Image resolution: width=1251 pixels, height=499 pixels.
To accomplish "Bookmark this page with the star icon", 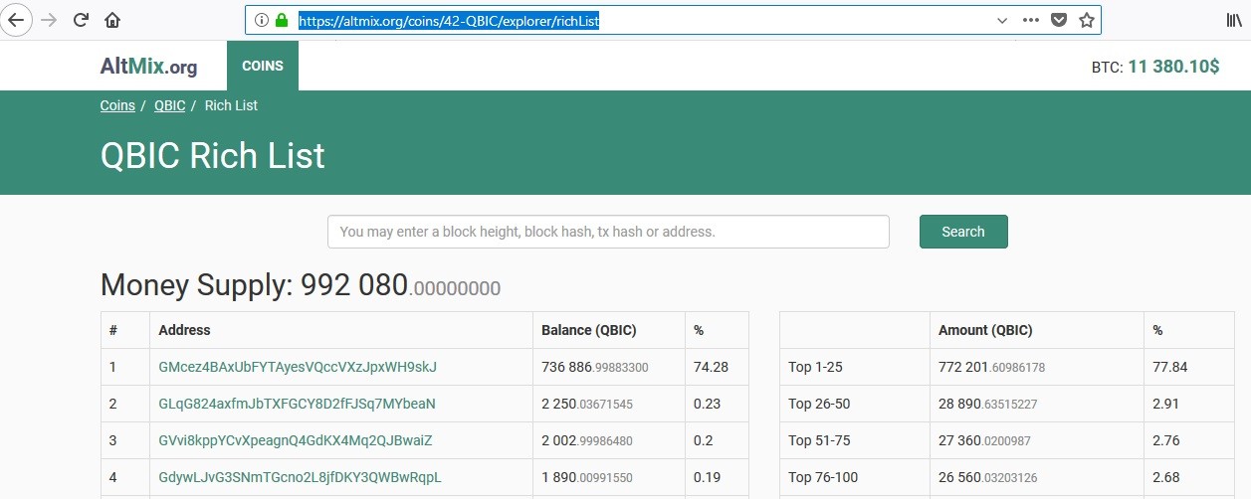I will click(1087, 20).
